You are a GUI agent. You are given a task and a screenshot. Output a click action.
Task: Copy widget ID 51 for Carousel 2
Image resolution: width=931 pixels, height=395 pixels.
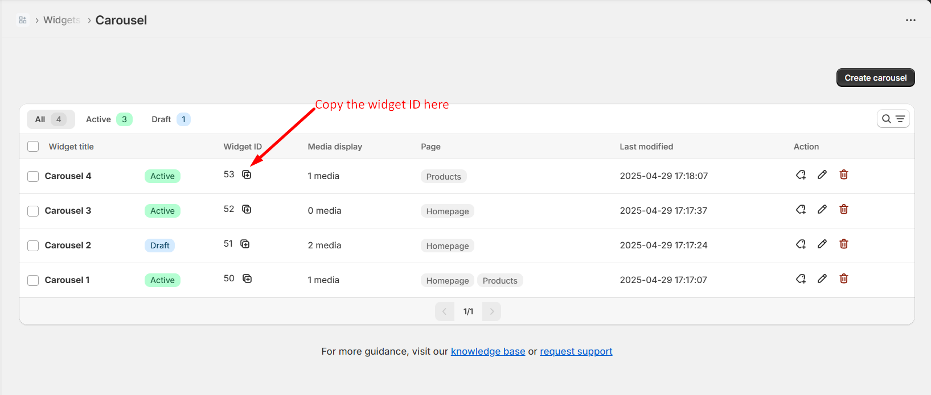coord(245,244)
